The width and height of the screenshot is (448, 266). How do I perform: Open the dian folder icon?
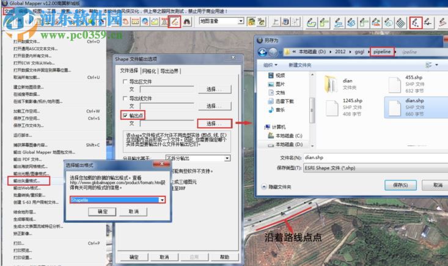click(331, 83)
